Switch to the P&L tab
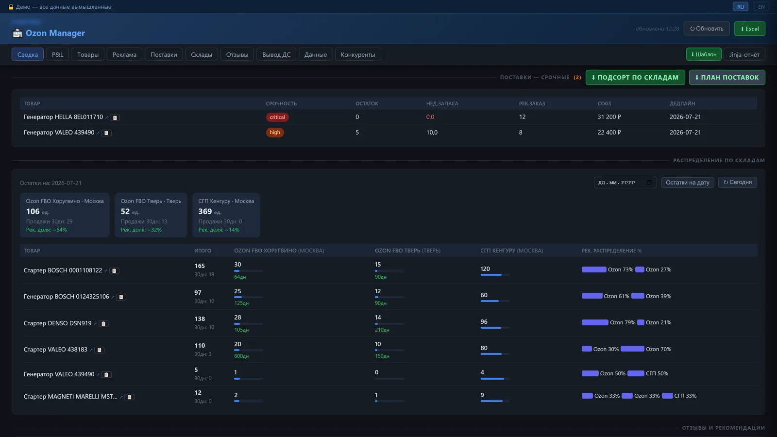Image resolution: width=777 pixels, height=437 pixels. pos(58,54)
